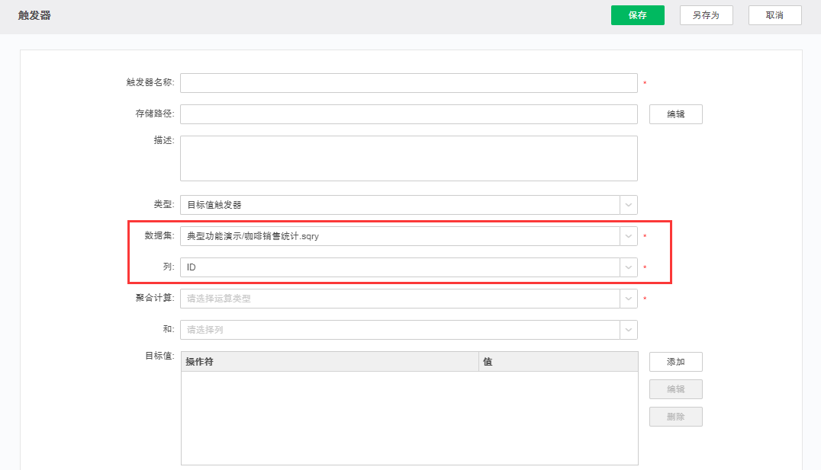Click the red asterisk next to 数据集
The image size is (821, 470).
click(x=644, y=235)
